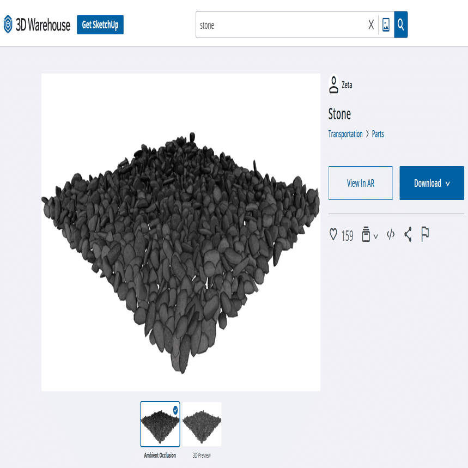The image size is (468, 468).
Task: Click the Get SketchUp button
Action: [100, 25]
